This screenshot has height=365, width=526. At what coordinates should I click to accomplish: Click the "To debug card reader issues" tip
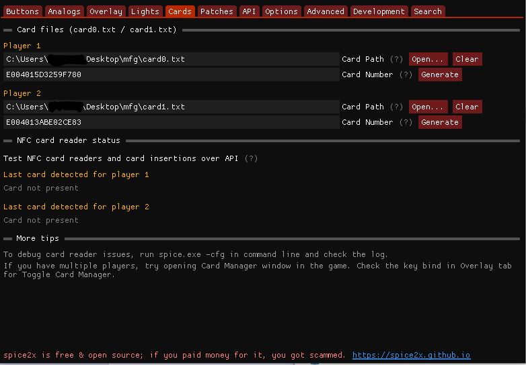196,254
